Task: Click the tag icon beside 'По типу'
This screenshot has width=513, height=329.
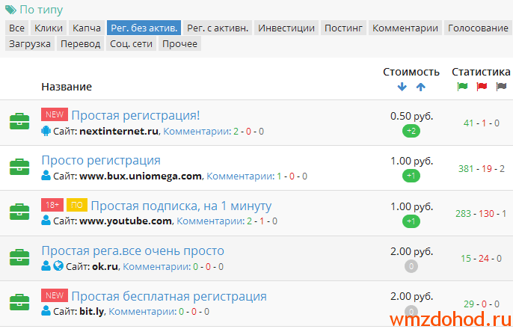Action: coord(10,10)
